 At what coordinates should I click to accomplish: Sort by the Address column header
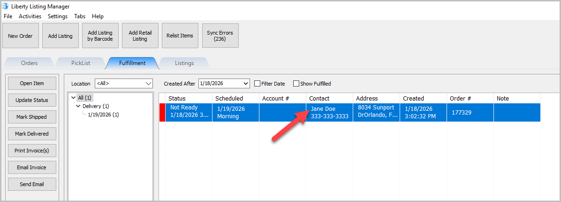[x=376, y=99]
